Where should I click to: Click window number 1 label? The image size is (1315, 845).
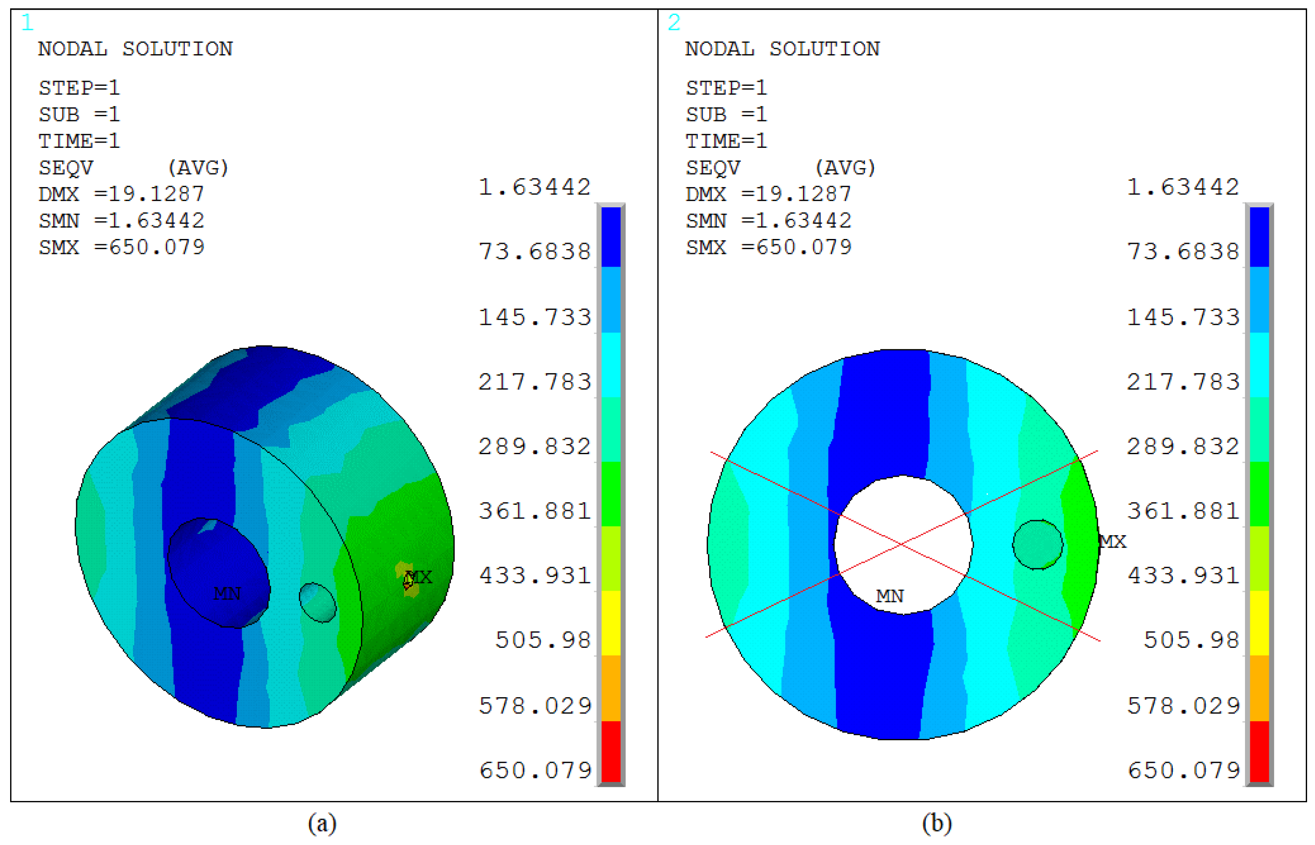27,23
